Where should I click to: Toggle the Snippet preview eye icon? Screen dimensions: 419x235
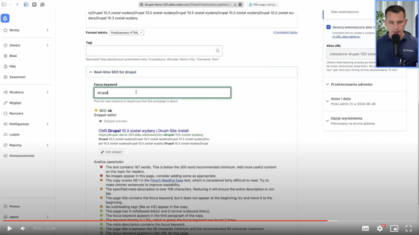[x=101, y=121]
